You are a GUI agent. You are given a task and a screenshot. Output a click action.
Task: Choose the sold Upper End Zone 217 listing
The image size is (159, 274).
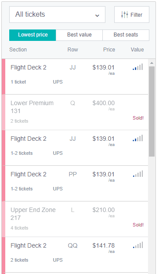pos(75,219)
